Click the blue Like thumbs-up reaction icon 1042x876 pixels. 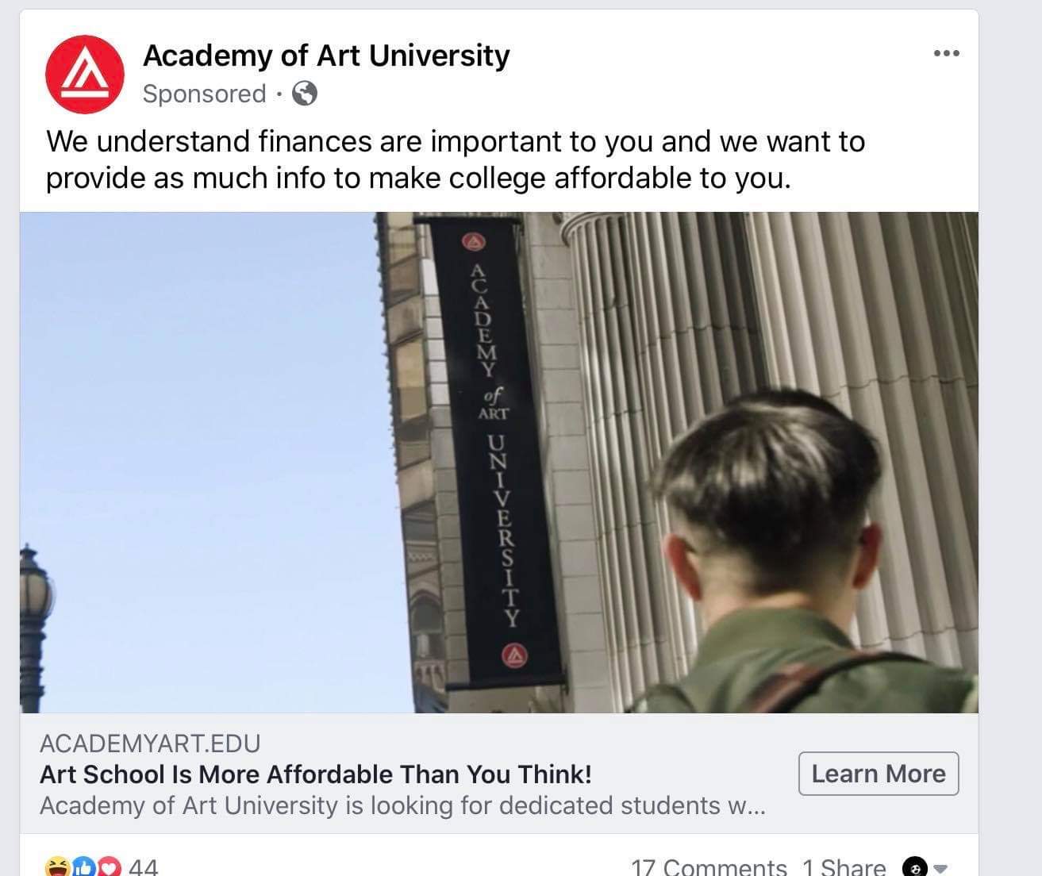coord(84,866)
